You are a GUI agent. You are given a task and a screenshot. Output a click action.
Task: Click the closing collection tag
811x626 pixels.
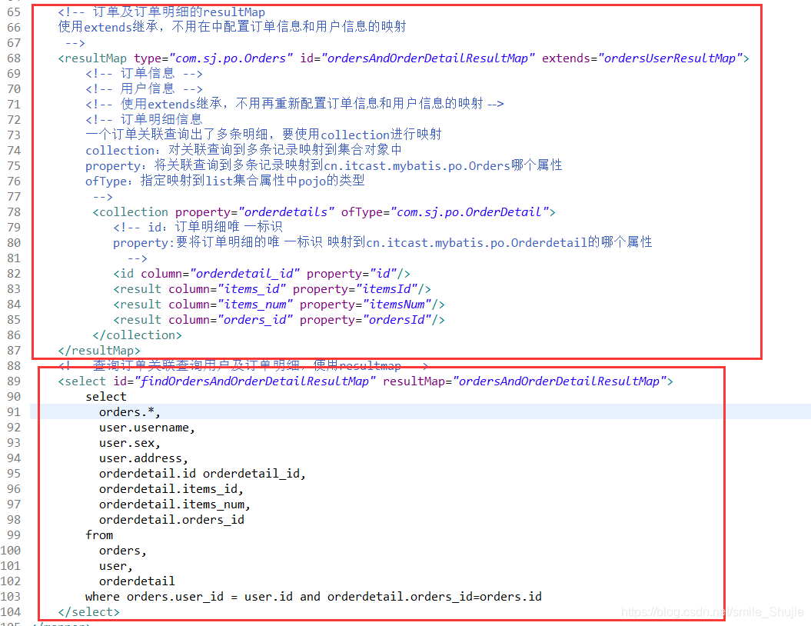click(137, 335)
